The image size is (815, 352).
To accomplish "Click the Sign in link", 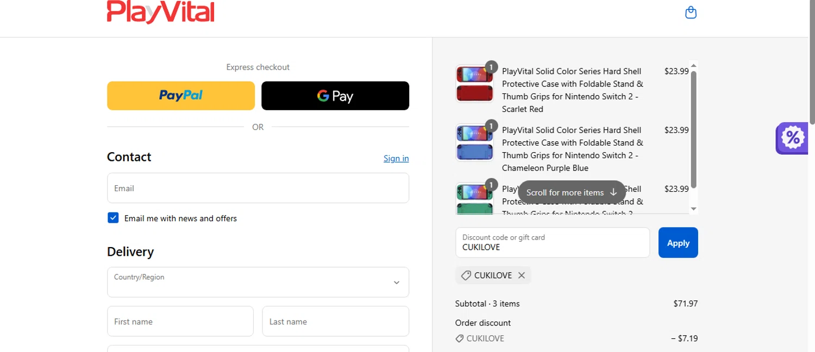I will (x=396, y=158).
